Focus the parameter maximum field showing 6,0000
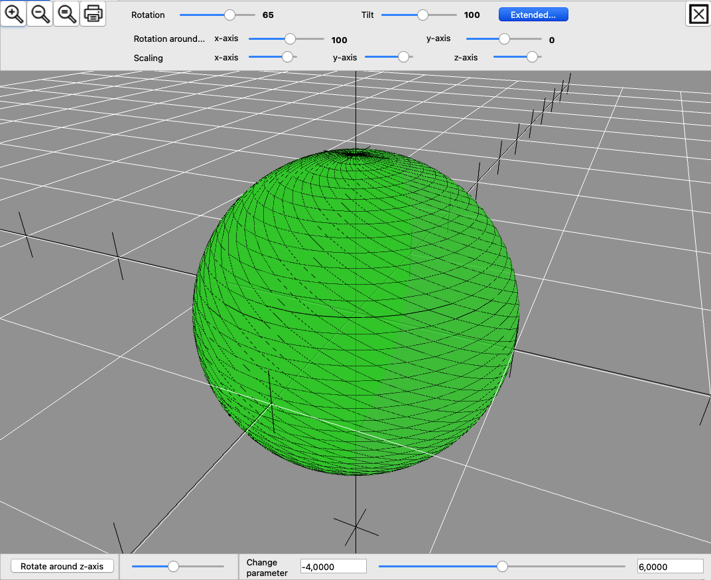This screenshot has height=580, width=711. [x=669, y=566]
